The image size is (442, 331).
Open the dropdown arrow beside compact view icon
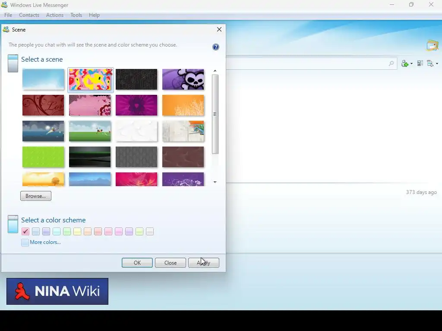pos(437,64)
